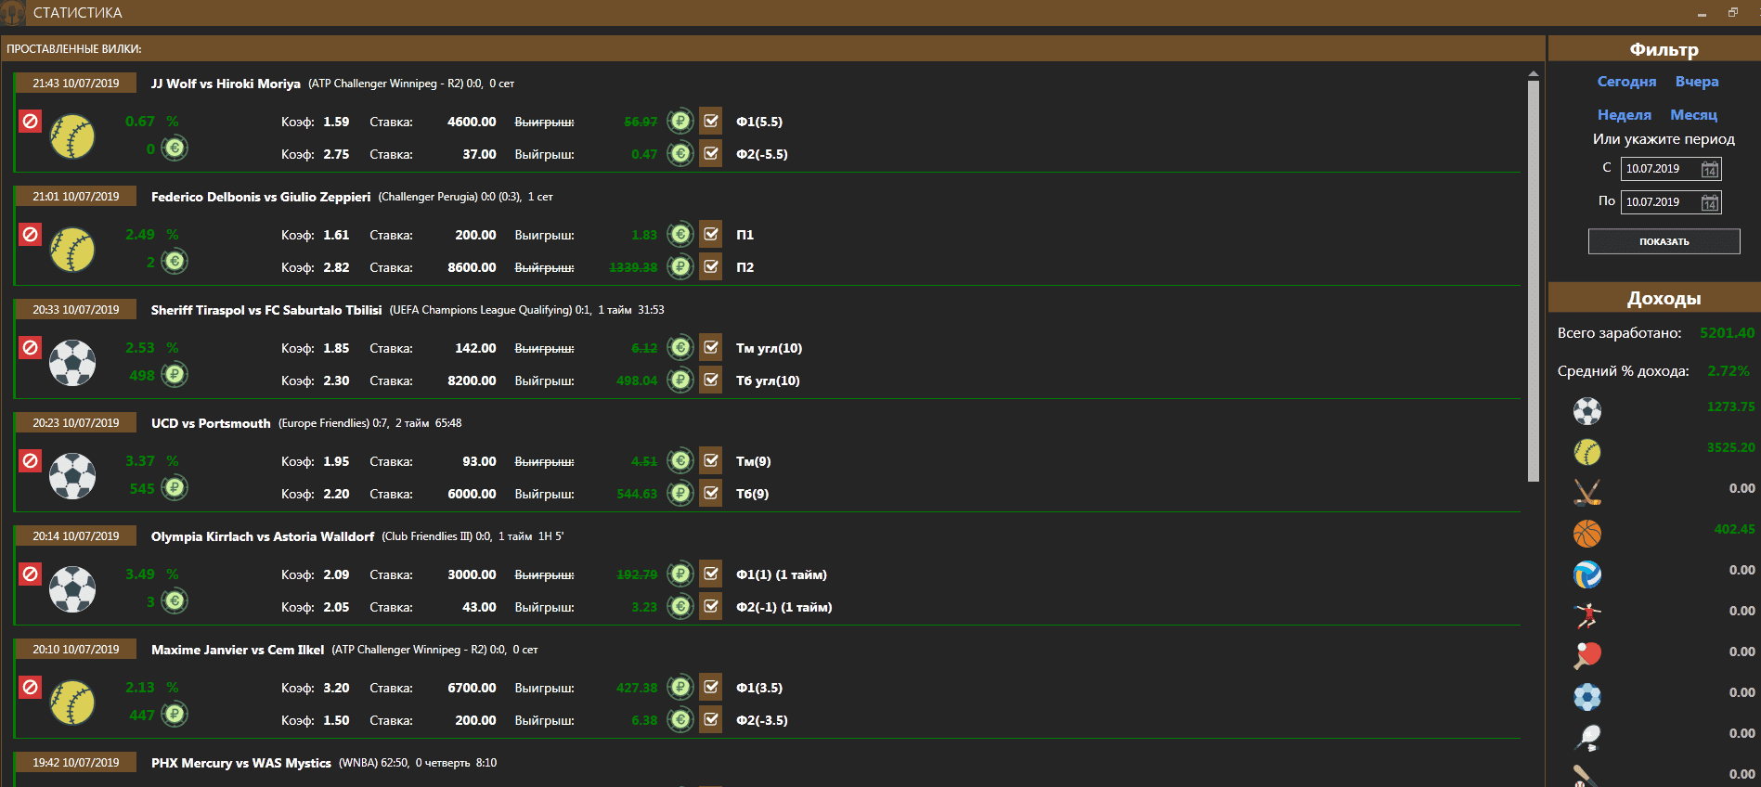The image size is (1761, 787).
Task: Click the basketball icon in income panel
Action: click(x=1587, y=534)
